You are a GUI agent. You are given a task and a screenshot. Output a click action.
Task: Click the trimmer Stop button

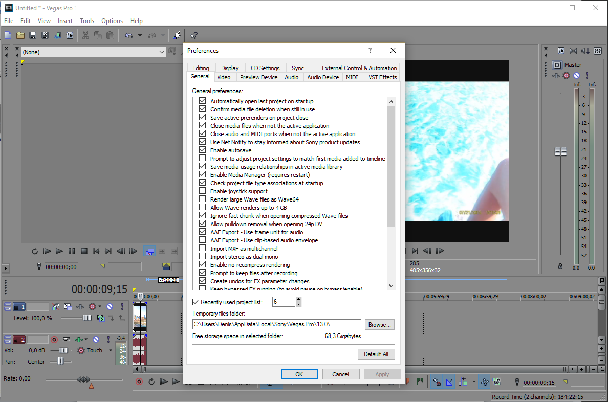click(x=84, y=251)
